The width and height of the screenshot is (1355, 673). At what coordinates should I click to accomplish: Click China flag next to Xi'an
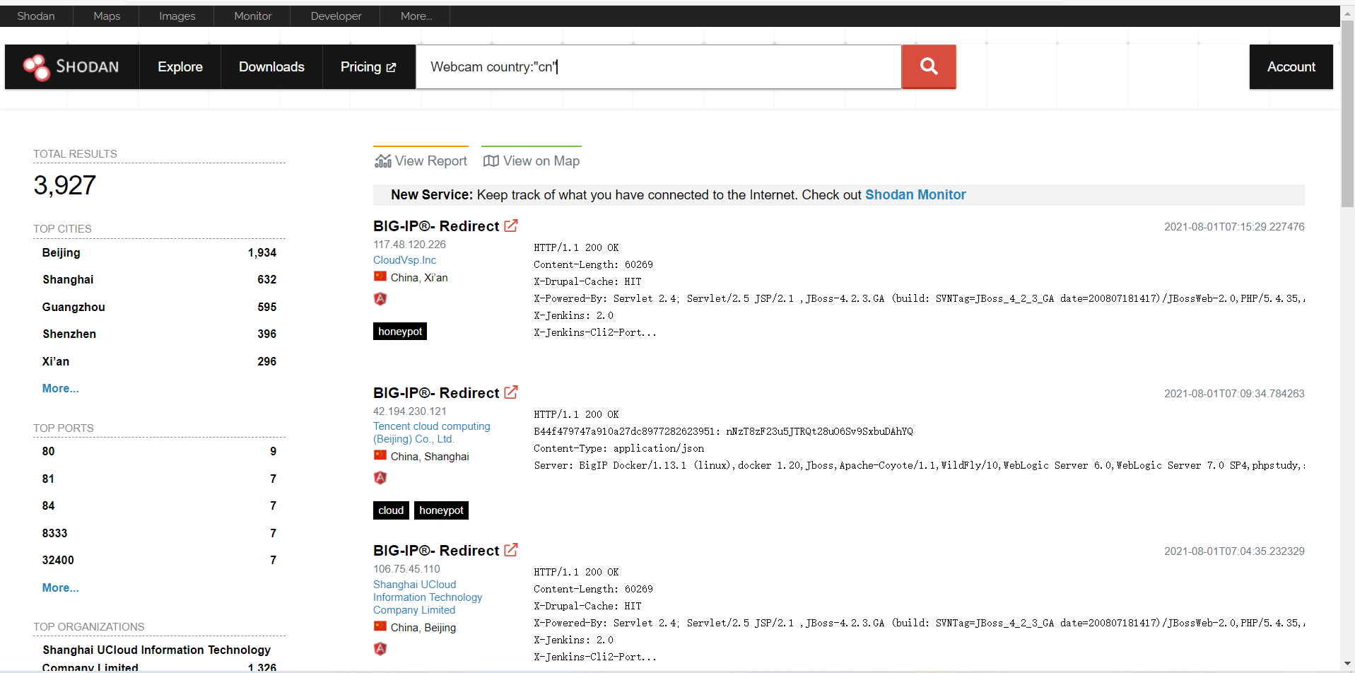click(x=380, y=277)
